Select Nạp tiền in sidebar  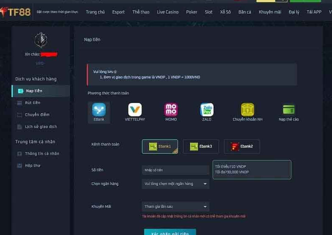tap(40, 91)
